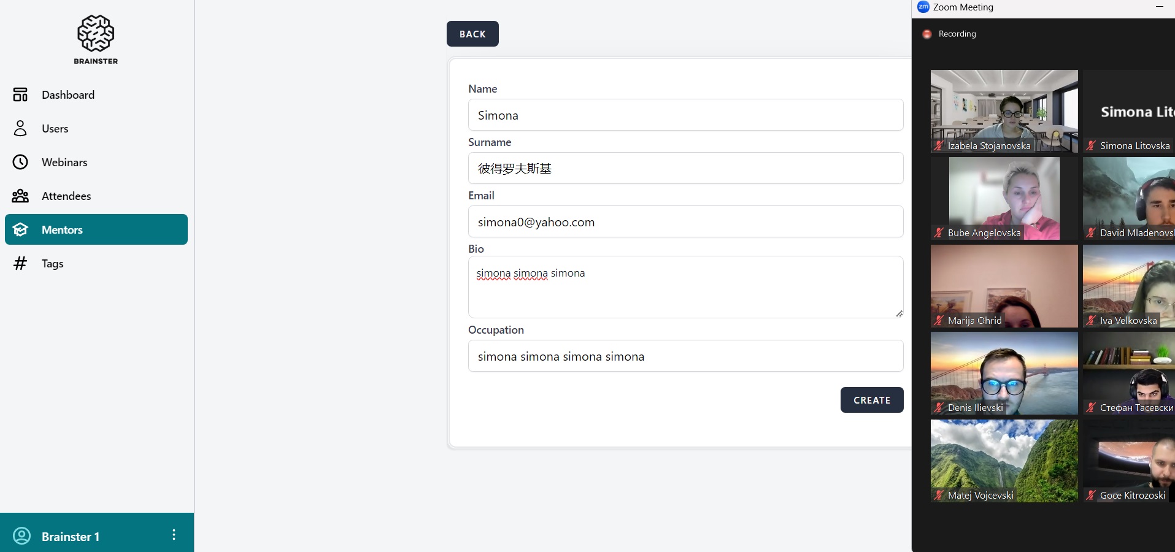
Task: Click the Mentors graduation cap icon
Action: pyautogui.click(x=20, y=229)
